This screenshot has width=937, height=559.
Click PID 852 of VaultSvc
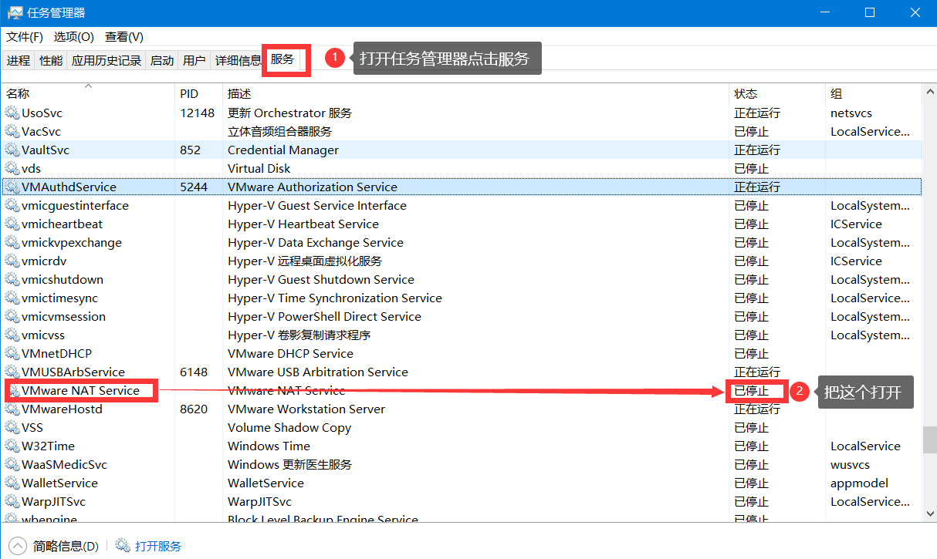point(190,150)
